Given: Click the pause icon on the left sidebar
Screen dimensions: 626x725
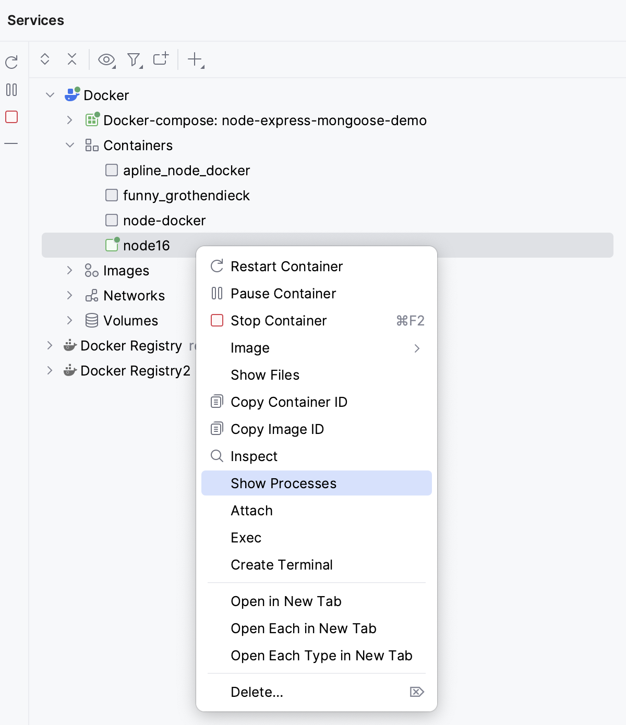Looking at the screenshot, I should tap(11, 90).
